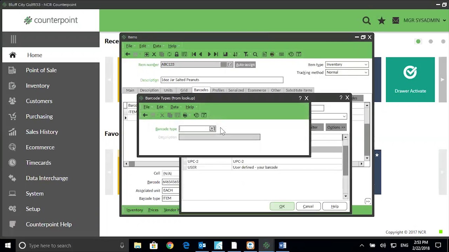The image size is (449, 252).
Task: Click the question-box help icon in Barcode Types toolbar
Action: point(204,115)
